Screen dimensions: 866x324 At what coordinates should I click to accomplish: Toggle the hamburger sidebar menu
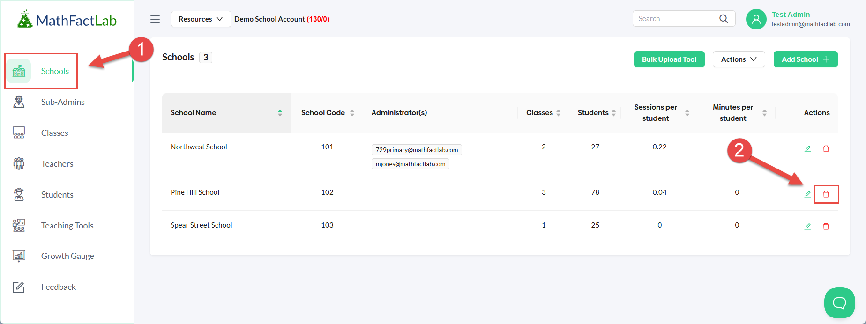(x=155, y=19)
